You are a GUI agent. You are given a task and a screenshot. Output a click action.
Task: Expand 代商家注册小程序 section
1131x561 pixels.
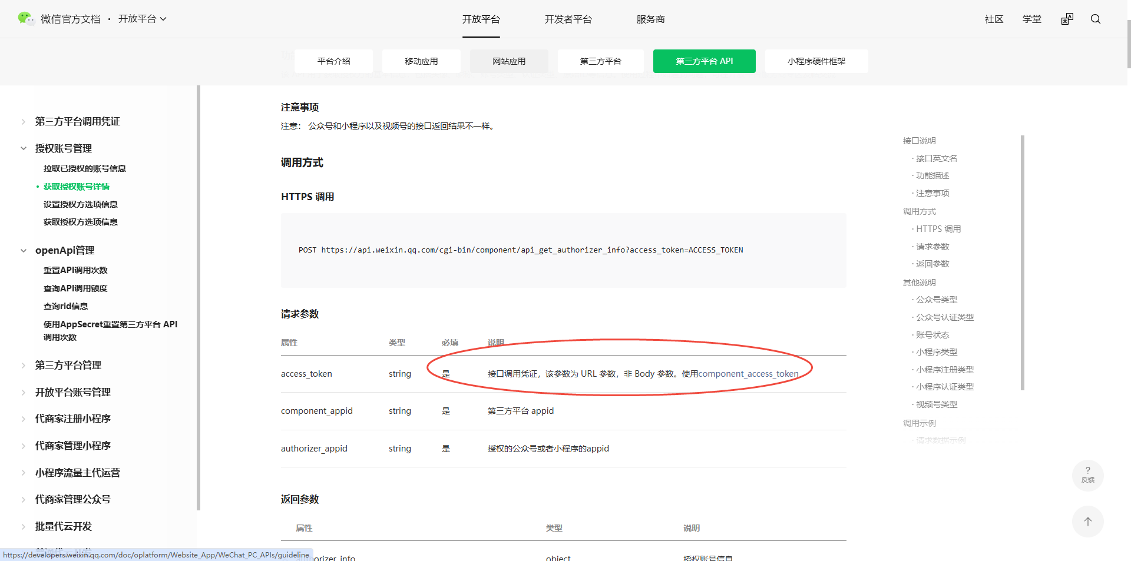click(72, 419)
